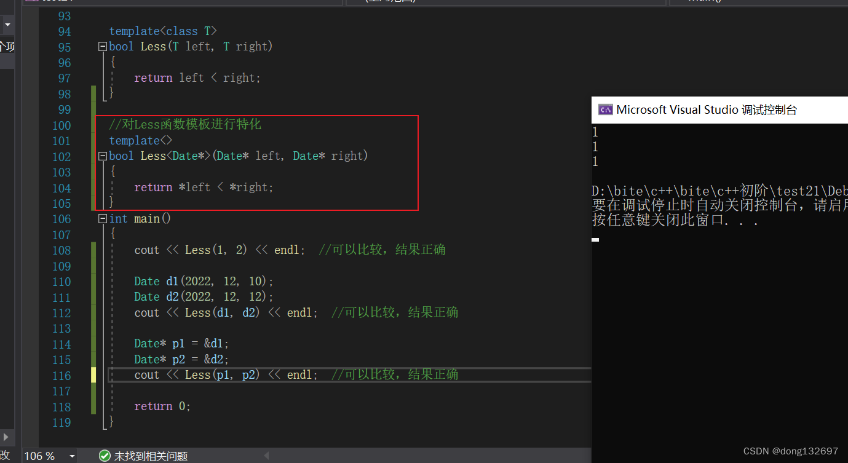Click the template<> line

click(141, 141)
